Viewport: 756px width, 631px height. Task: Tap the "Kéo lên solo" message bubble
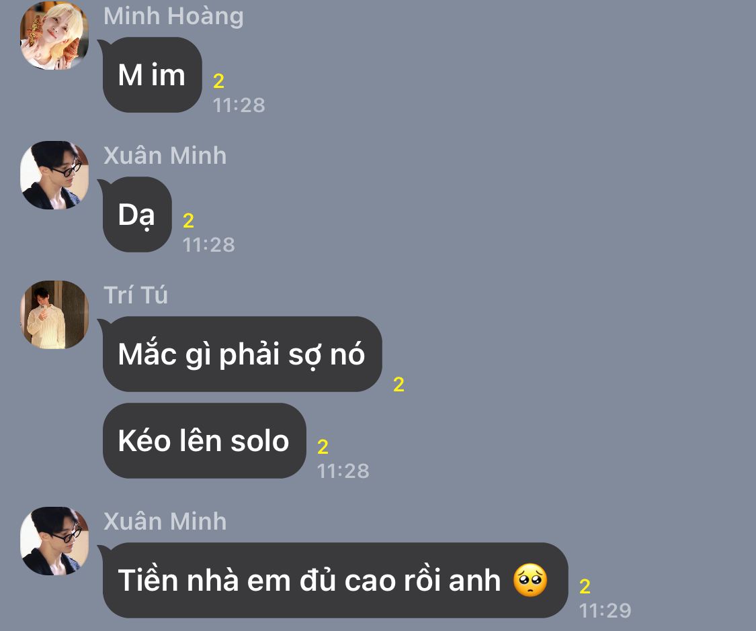204,441
